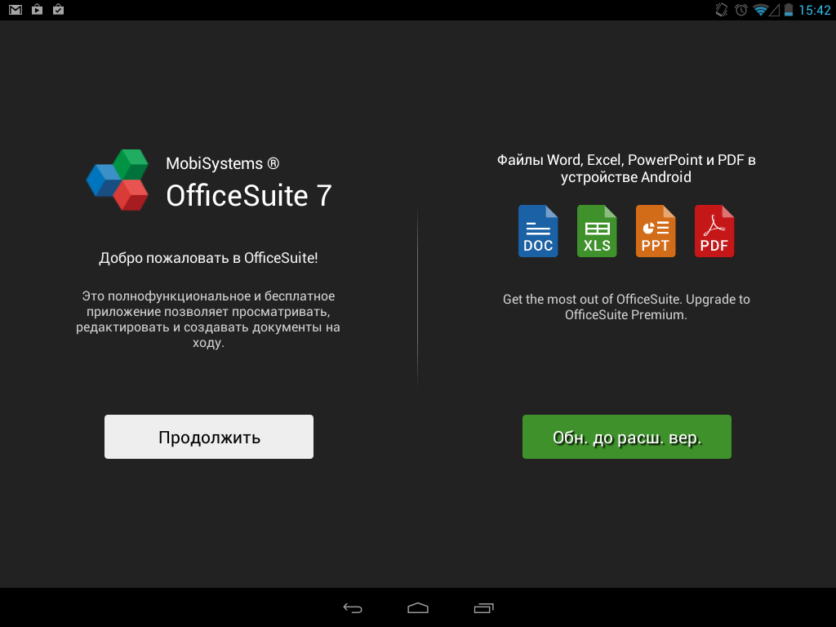Screen dimensions: 836x627
Task: Tap the Файлы Word, Excel, PowerPoint heading
Action: click(626, 168)
